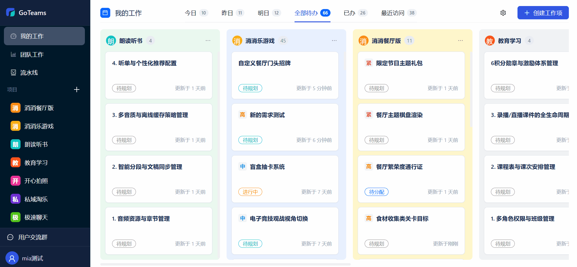Open the 消消乐游戏 column more-options menu

334,41
